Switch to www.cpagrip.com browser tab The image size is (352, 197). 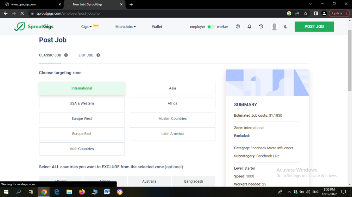click(x=31, y=4)
